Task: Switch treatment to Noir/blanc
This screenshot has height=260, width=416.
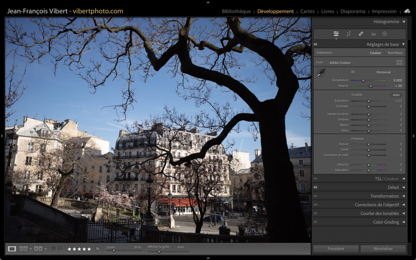Action: (x=395, y=53)
